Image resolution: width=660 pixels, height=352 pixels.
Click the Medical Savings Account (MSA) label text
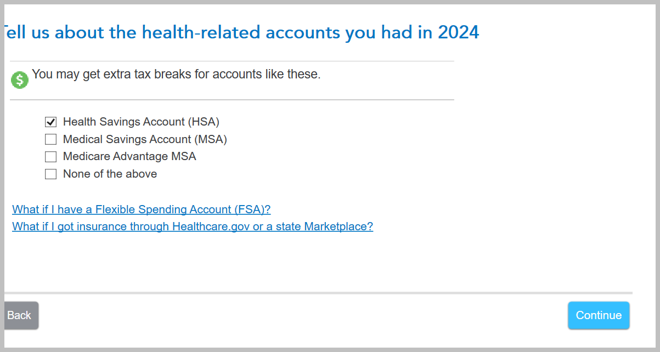(x=145, y=139)
